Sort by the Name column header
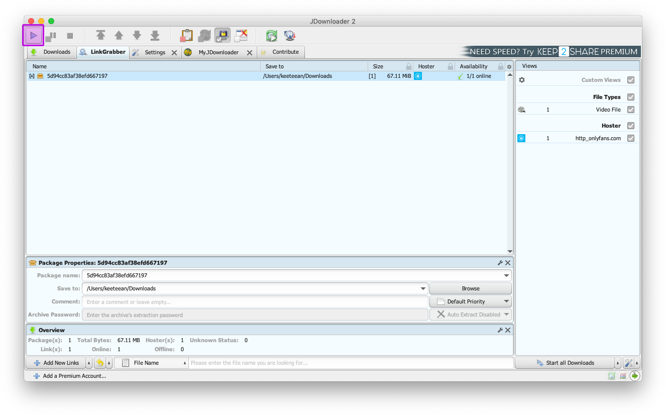 coord(144,66)
